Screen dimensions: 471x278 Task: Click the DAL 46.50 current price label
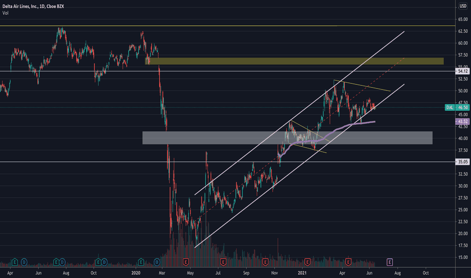click(x=457, y=107)
